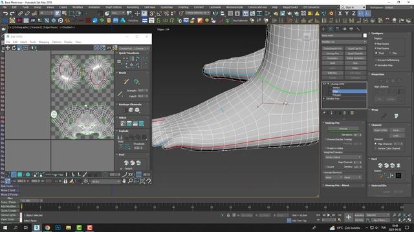Open Chrome from the Windows taskbar
Screen dimensions: 414x232
[47, 227]
